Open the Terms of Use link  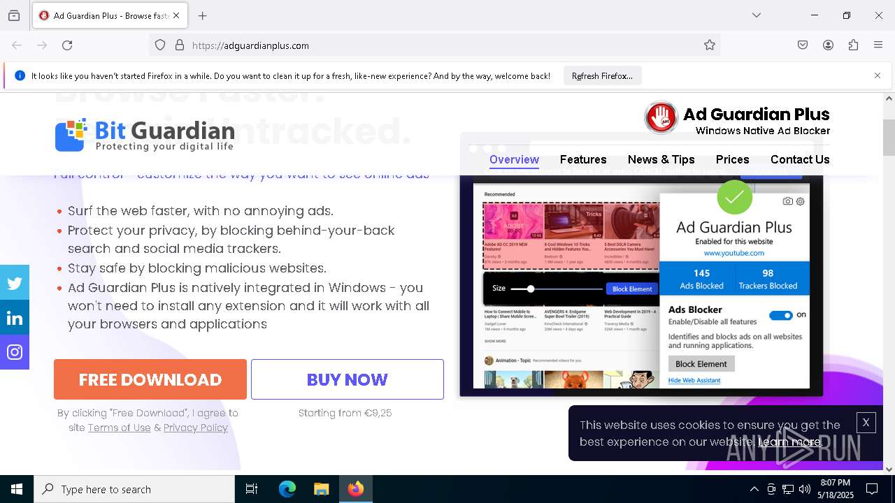point(119,428)
